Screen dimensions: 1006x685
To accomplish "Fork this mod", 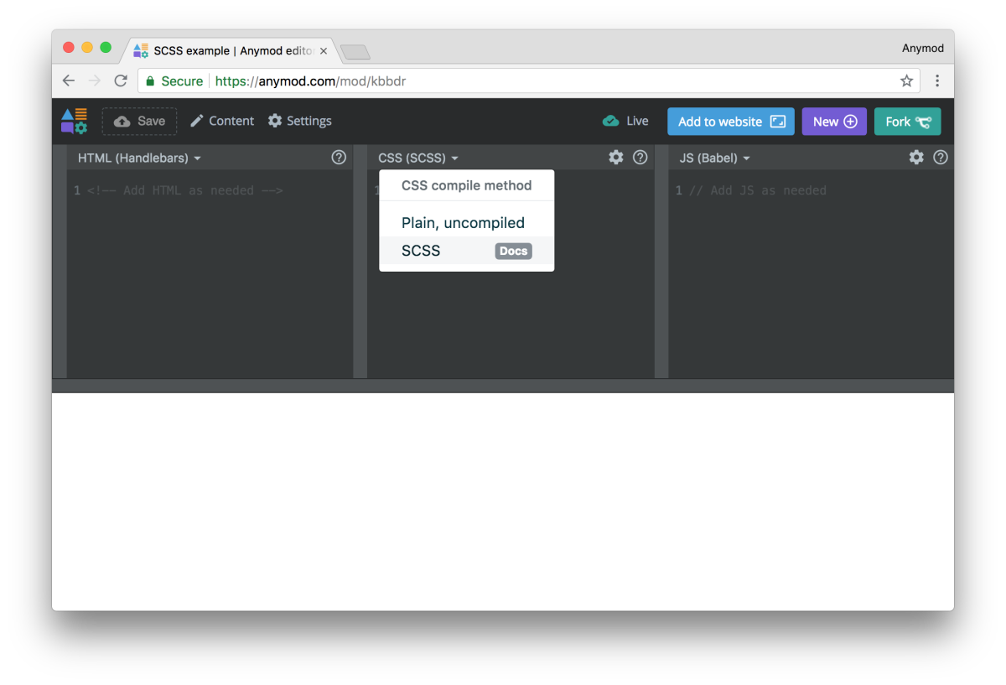I will (x=908, y=122).
